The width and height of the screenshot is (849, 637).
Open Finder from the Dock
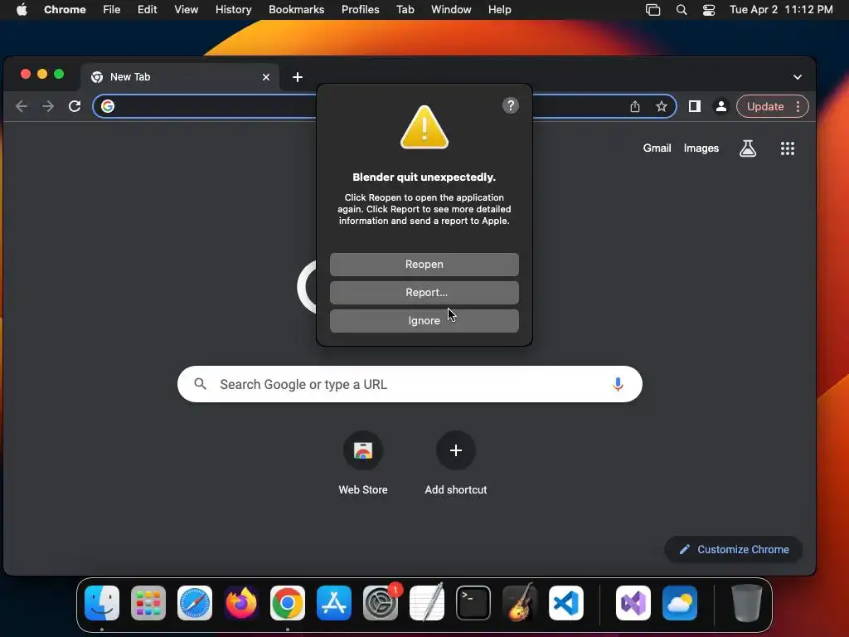102,603
